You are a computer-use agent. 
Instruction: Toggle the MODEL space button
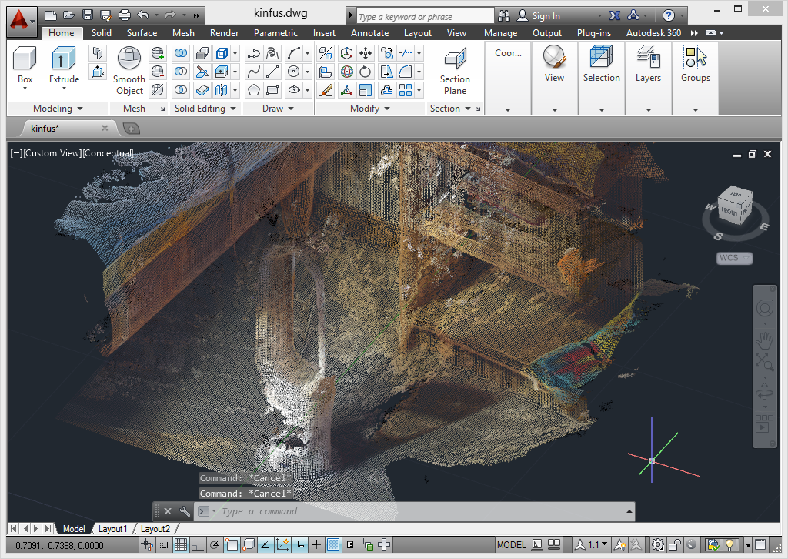(x=512, y=545)
